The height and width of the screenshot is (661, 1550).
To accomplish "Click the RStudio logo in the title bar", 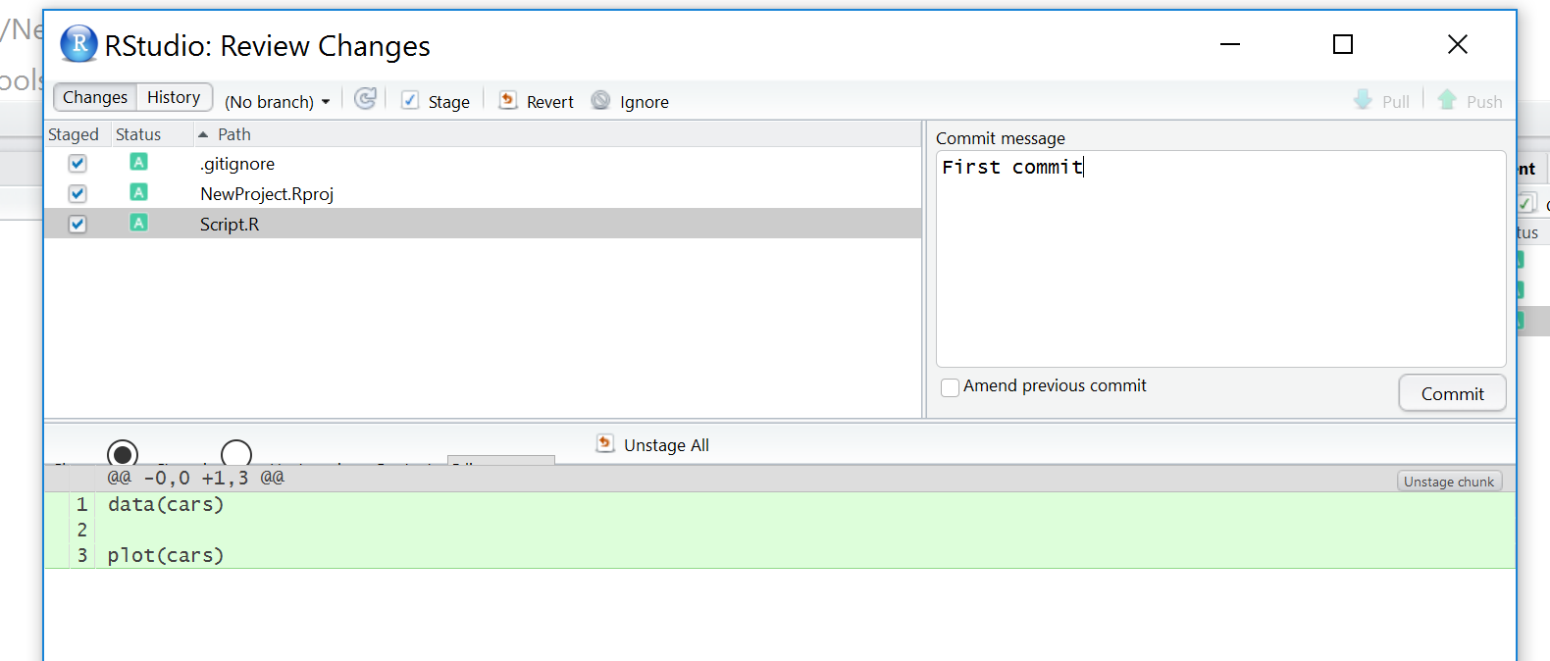I will [x=78, y=44].
